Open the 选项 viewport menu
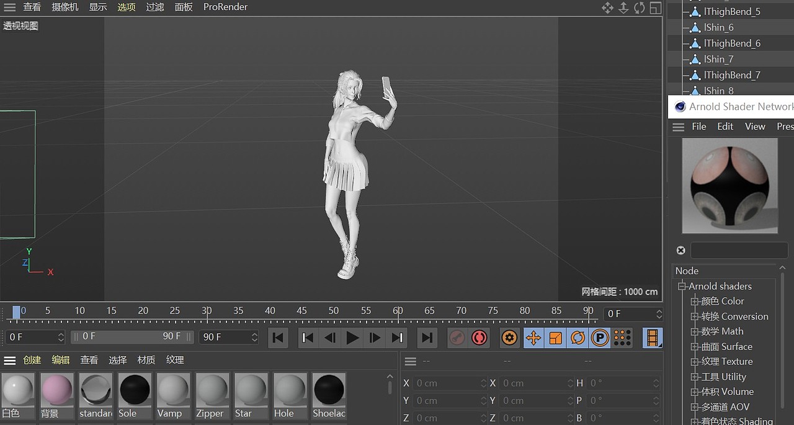 coord(127,7)
